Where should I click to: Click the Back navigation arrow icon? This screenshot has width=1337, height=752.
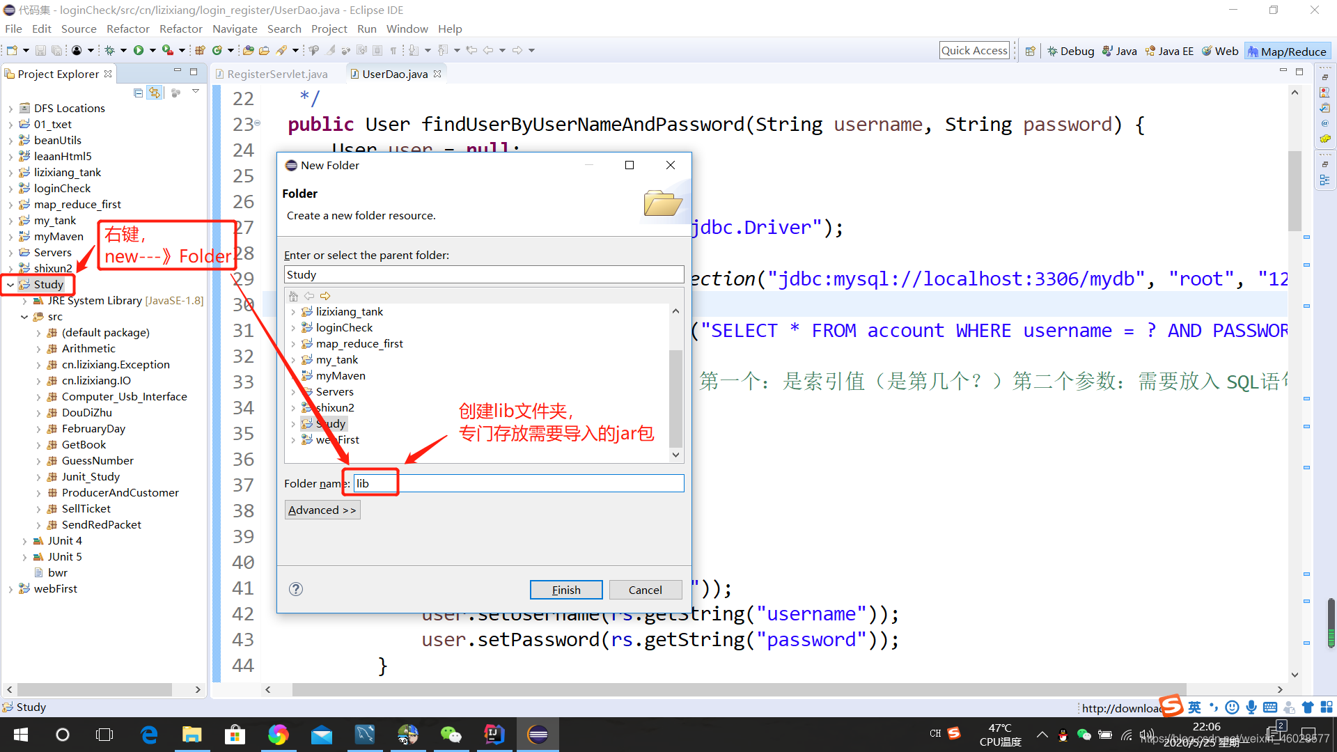point(488,50)
